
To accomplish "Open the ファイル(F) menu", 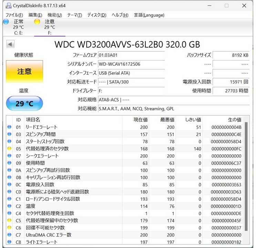I will [x=14, y=15].
